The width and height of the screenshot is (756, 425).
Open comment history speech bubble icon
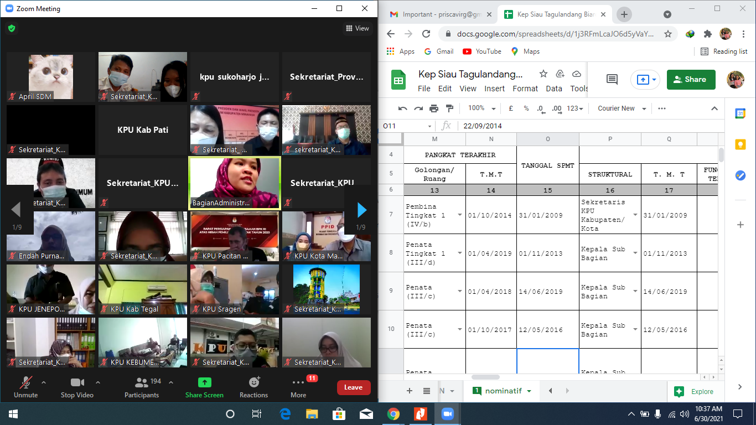pos(612,80)
